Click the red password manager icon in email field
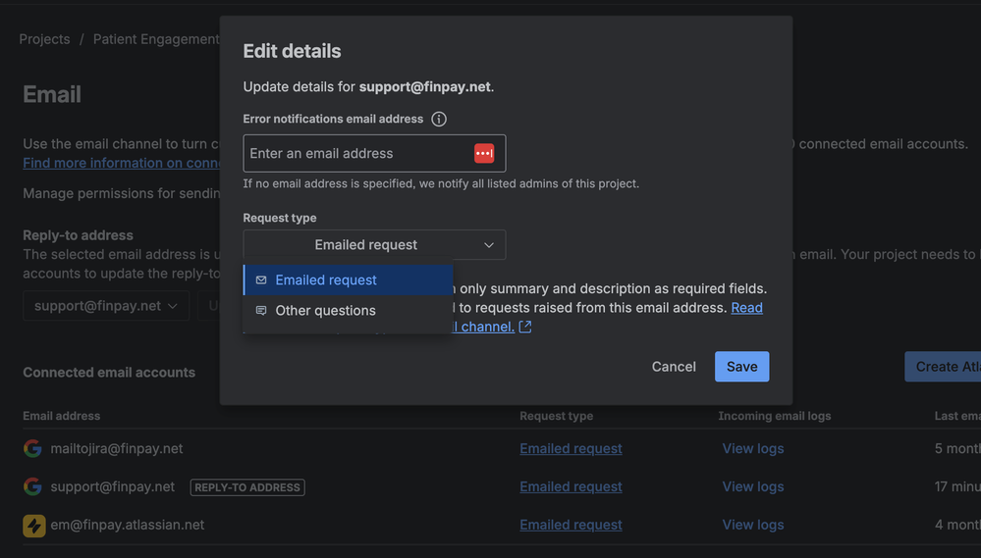Viewport: 981px width, 558px height. [x=484, y=153]
